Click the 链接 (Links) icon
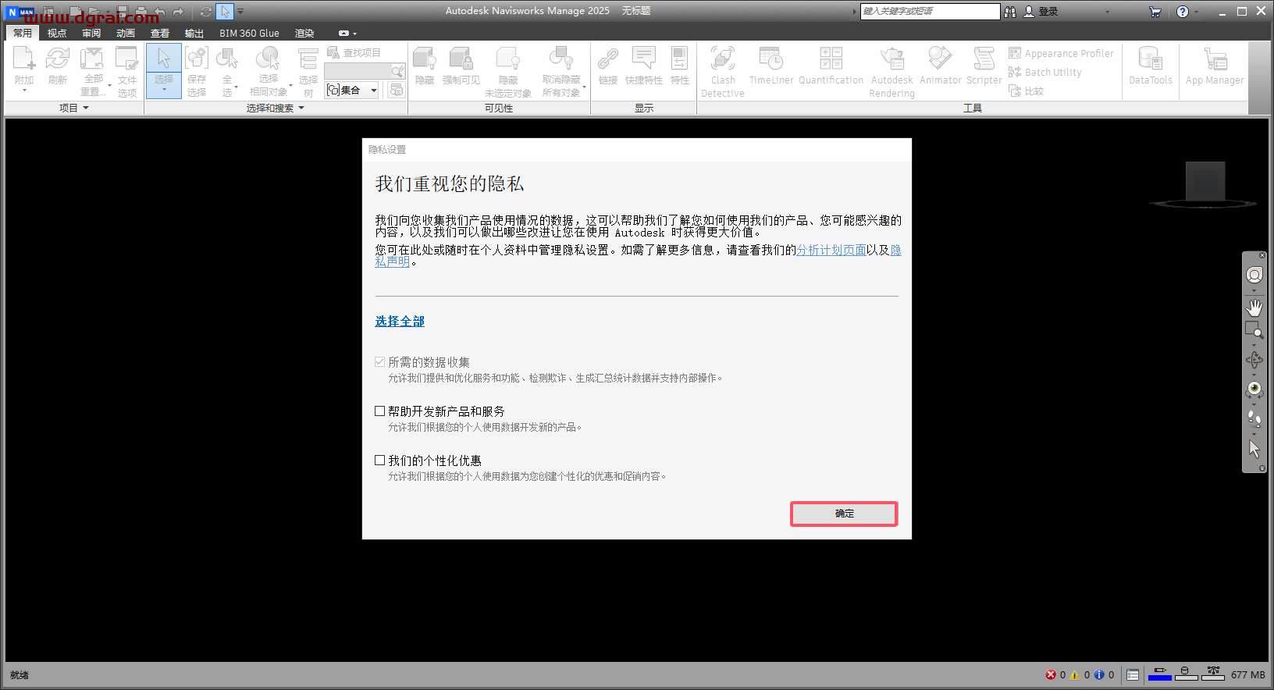 click(x=608, y=59)
